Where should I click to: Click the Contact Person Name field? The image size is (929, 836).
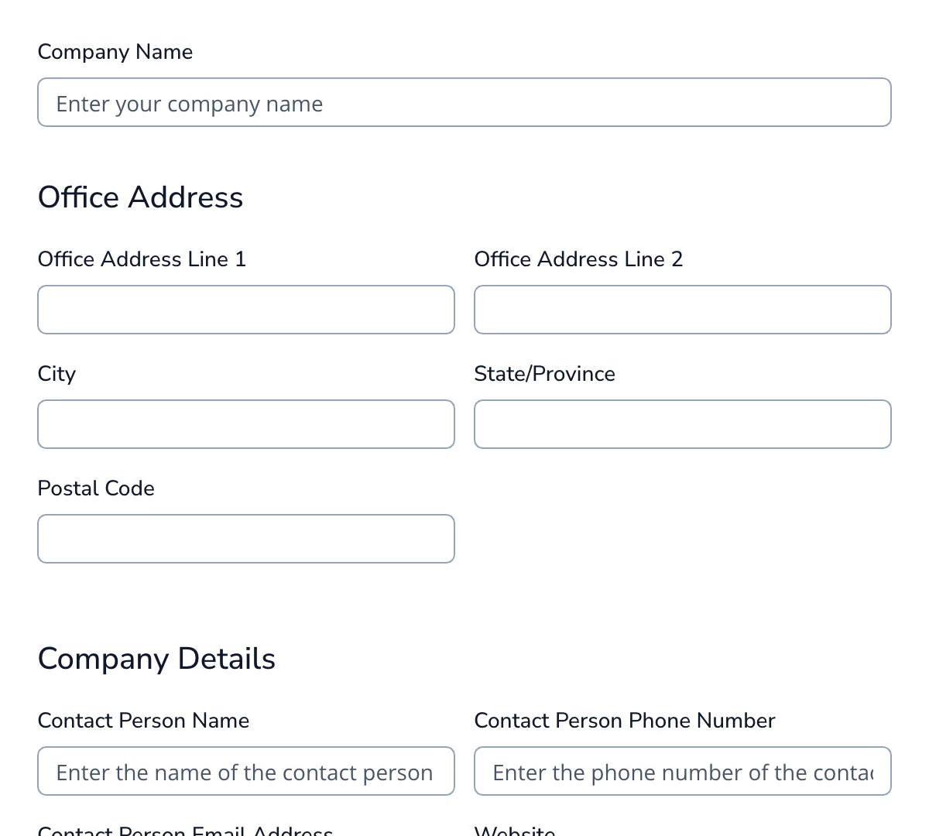tap(245, 771)
